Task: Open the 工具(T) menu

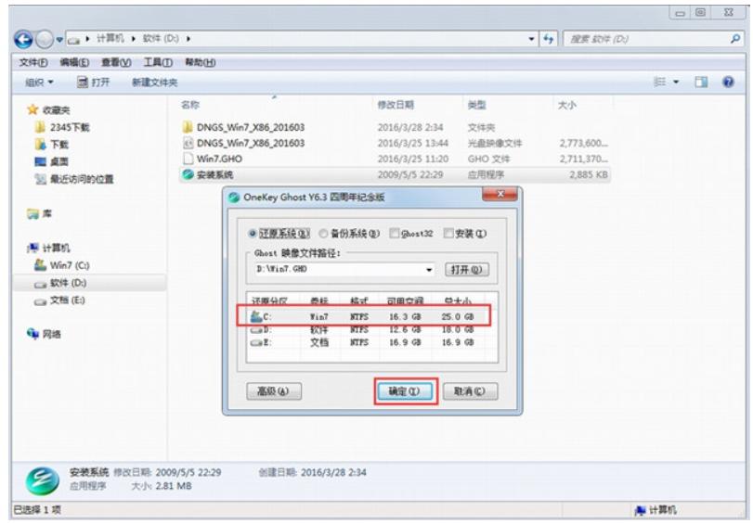Action: (x=158, y=62)
